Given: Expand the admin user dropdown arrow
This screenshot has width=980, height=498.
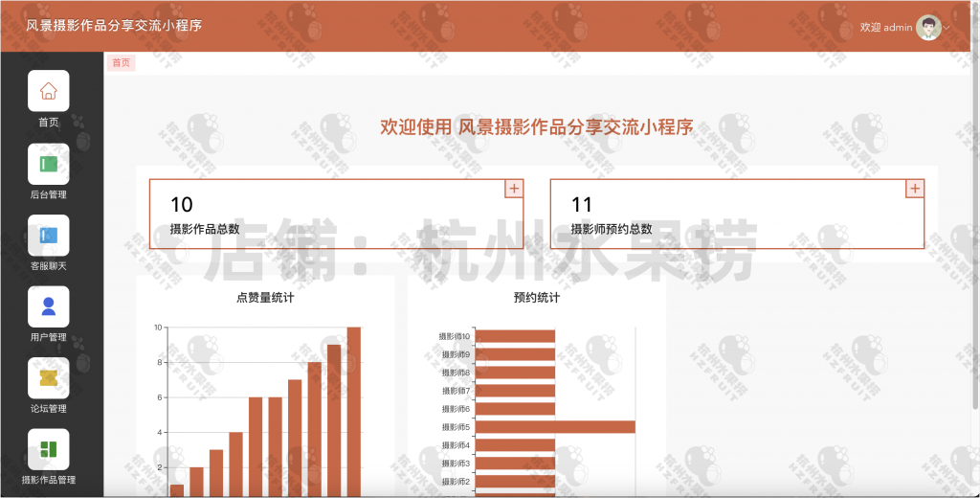Looking at the screenshot, I should (947, 28).
